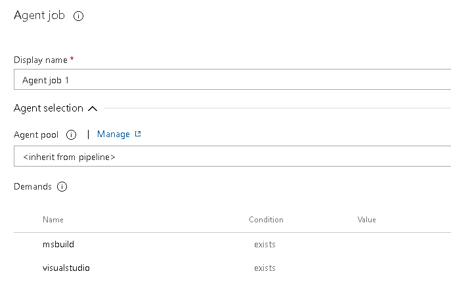Collapse the Agent selection section chevron
451x284 pixels.
click(x=93, y=108)
